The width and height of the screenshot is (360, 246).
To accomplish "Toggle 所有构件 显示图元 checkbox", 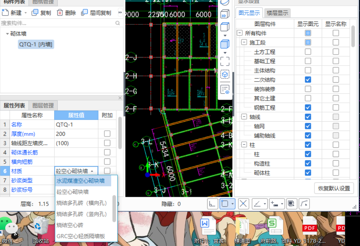I will coord(308,33).
